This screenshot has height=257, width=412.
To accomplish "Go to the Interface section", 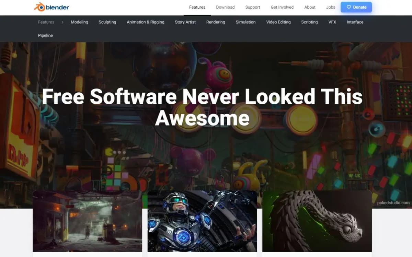I will click(x=355, y=22).
